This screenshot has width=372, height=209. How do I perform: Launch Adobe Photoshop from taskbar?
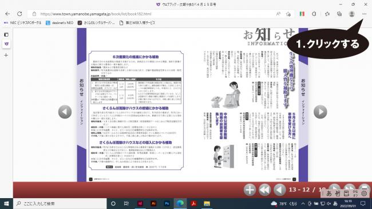pyautogui.click(x=167, y=203)
